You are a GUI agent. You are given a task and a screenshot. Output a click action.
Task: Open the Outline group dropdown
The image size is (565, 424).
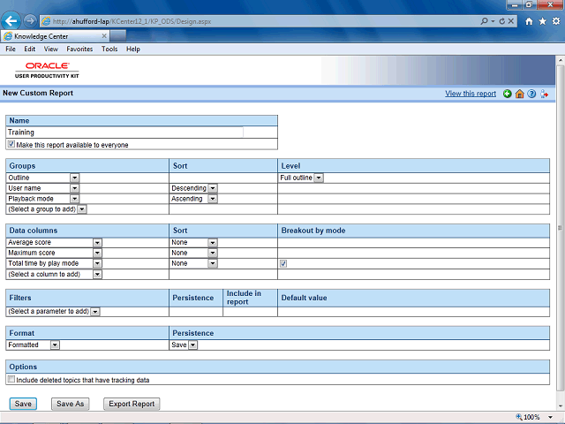(x=74, y=178)
